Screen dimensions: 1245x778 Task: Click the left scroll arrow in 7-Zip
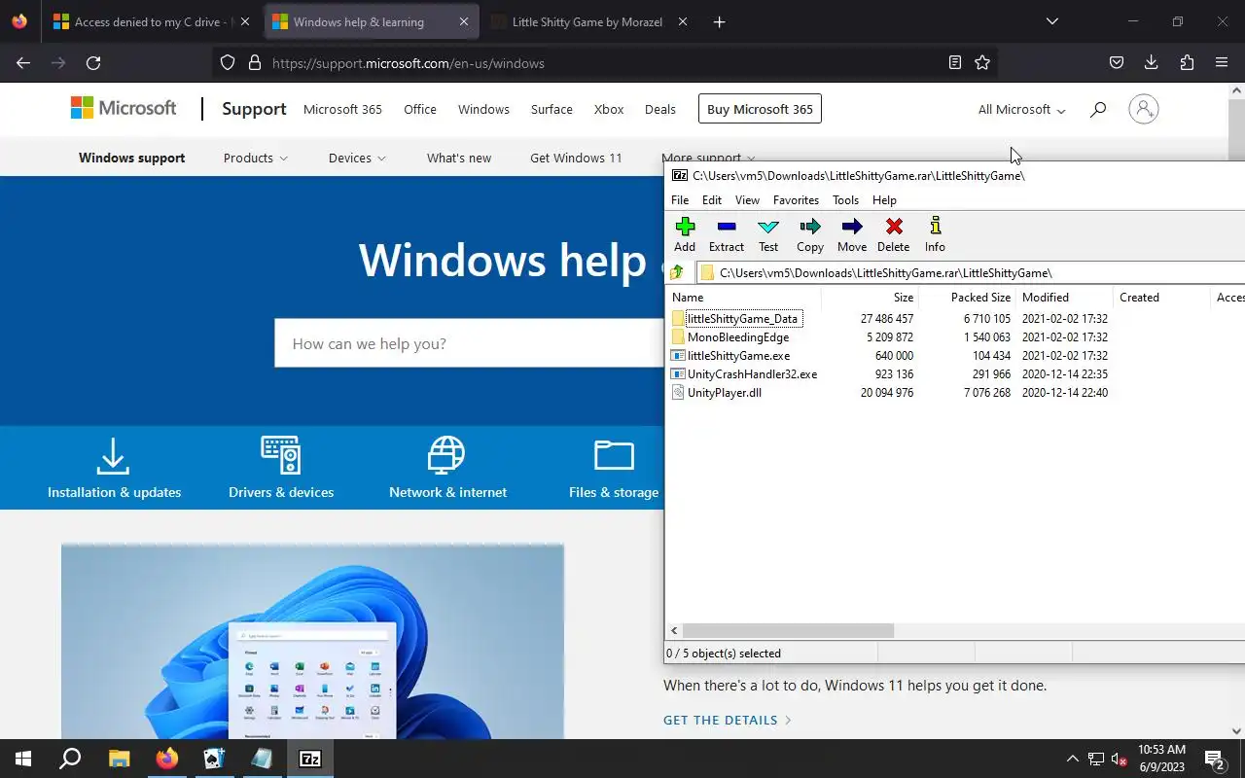(x=674, y=630)
